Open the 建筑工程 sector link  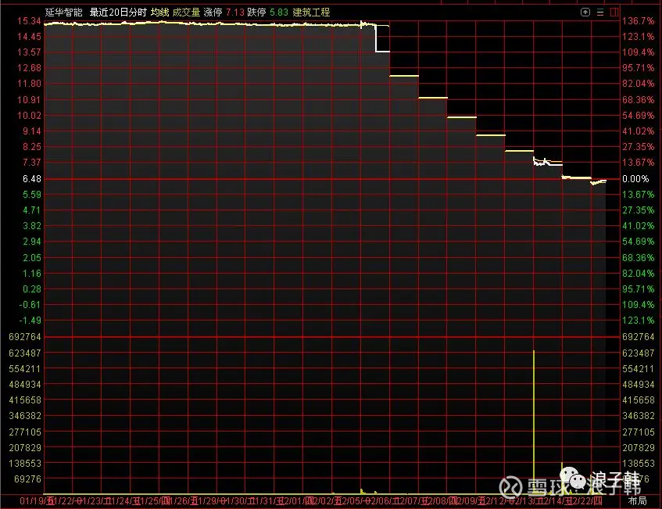(x=311, y=13)
